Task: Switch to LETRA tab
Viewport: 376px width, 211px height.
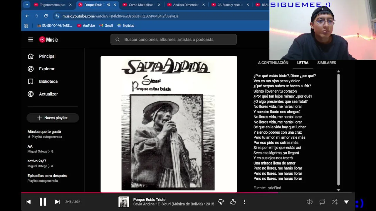Action: tap(303, 63)
